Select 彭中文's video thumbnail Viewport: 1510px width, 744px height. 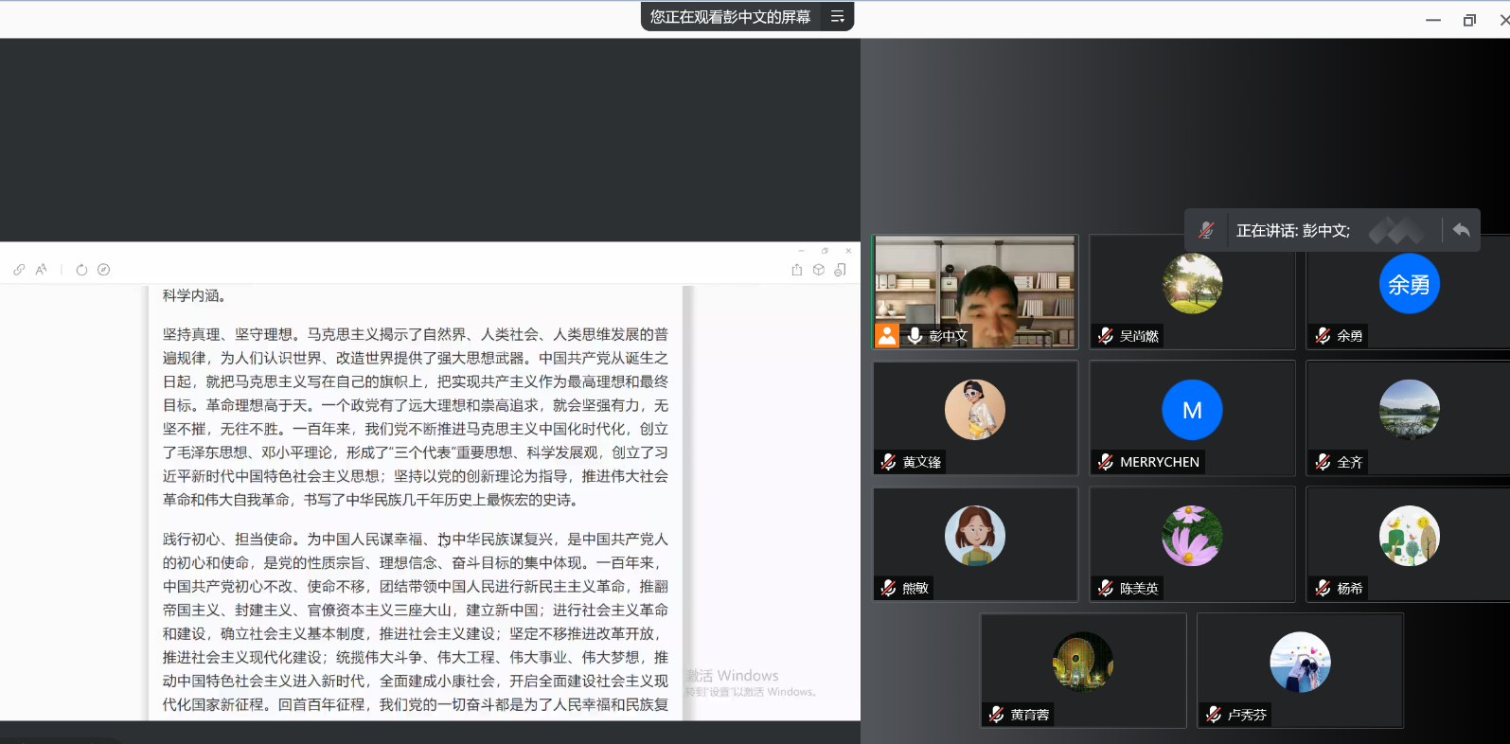[975, 292]
